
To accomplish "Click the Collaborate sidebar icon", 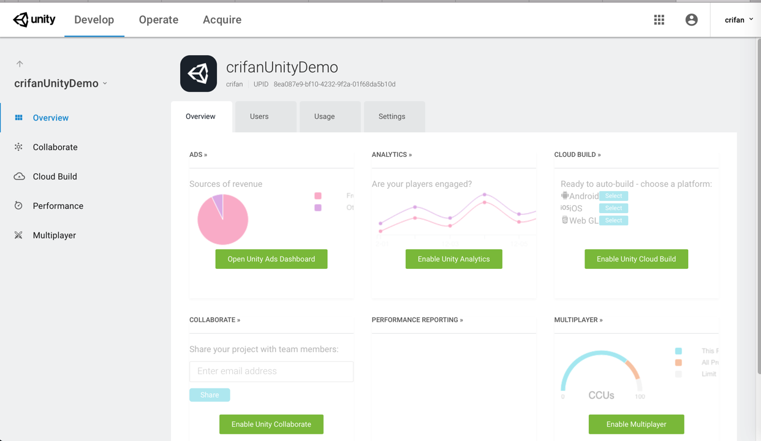I will (x=19, y=147).
